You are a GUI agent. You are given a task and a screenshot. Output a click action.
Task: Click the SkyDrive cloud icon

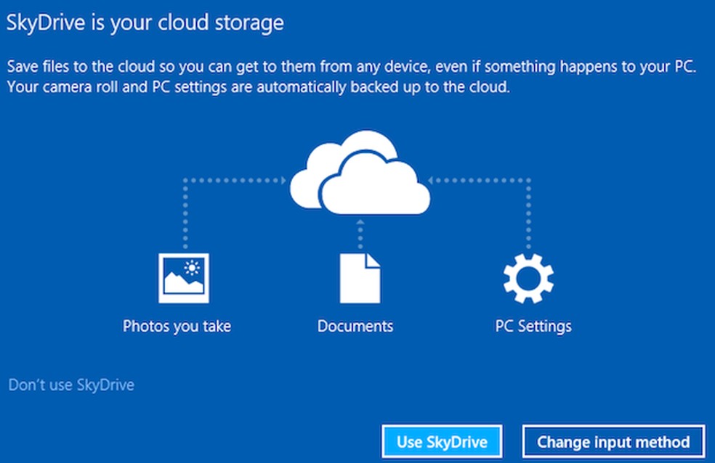tap(367, 185)
